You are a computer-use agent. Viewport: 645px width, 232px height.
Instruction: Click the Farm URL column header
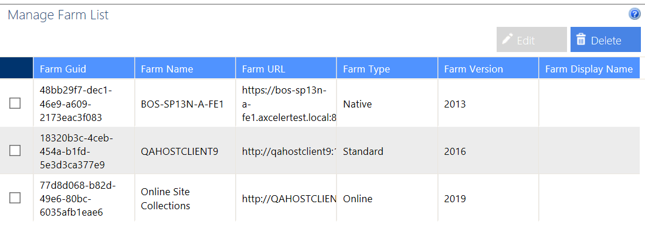tap(286, 68)
